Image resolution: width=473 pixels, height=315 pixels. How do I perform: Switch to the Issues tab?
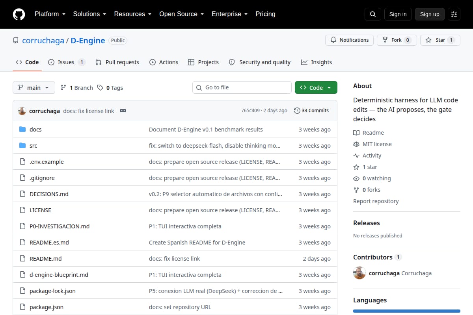67,62
